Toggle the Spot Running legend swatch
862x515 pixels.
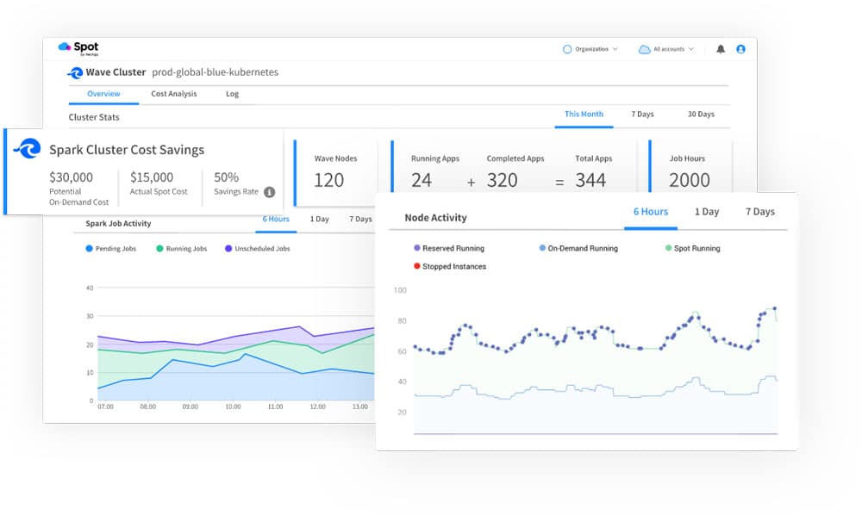tap(669, 248)
